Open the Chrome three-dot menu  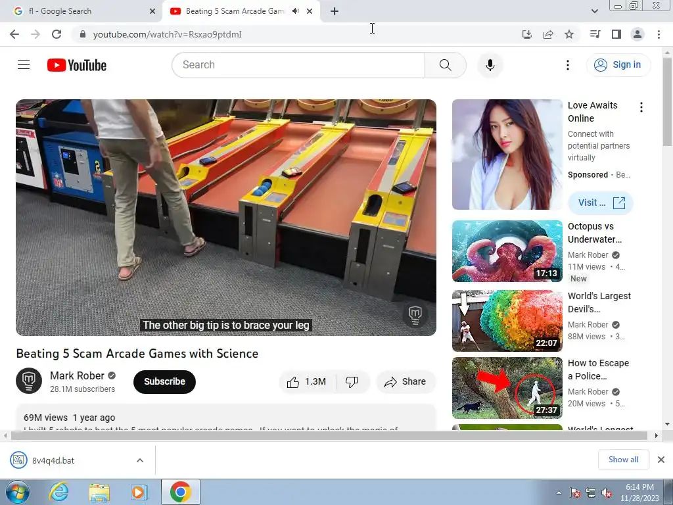[x=659, y=34]
